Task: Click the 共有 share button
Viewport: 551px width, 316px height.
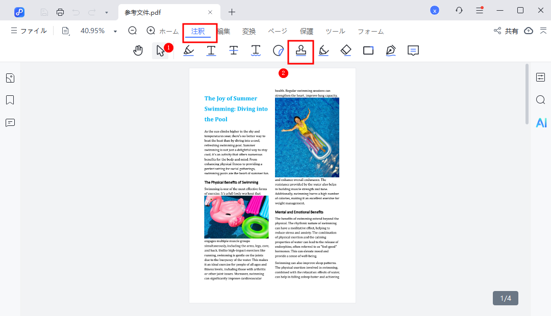Action: (x=506, y=31)
